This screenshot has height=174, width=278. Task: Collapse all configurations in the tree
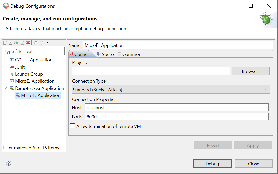tap(36, 43)
